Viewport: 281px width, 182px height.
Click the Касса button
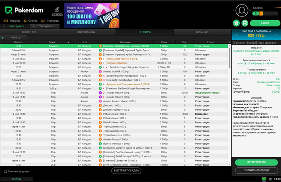pos(265,23)
